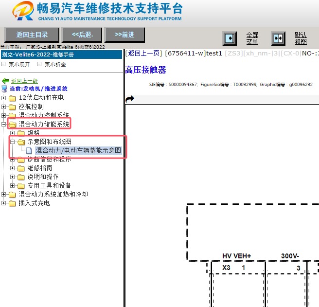The image size is (319, 307).
Task: Click the 默认视图 text link
Action: click(x=301, y=38)
